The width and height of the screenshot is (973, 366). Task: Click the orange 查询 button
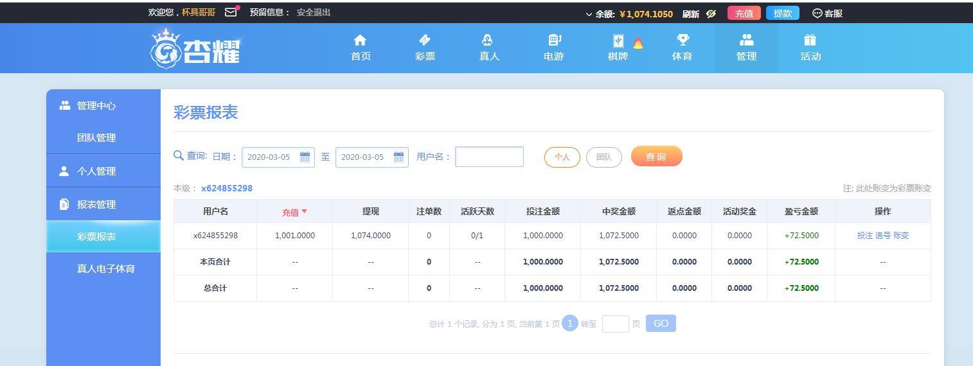pos(656,157)
